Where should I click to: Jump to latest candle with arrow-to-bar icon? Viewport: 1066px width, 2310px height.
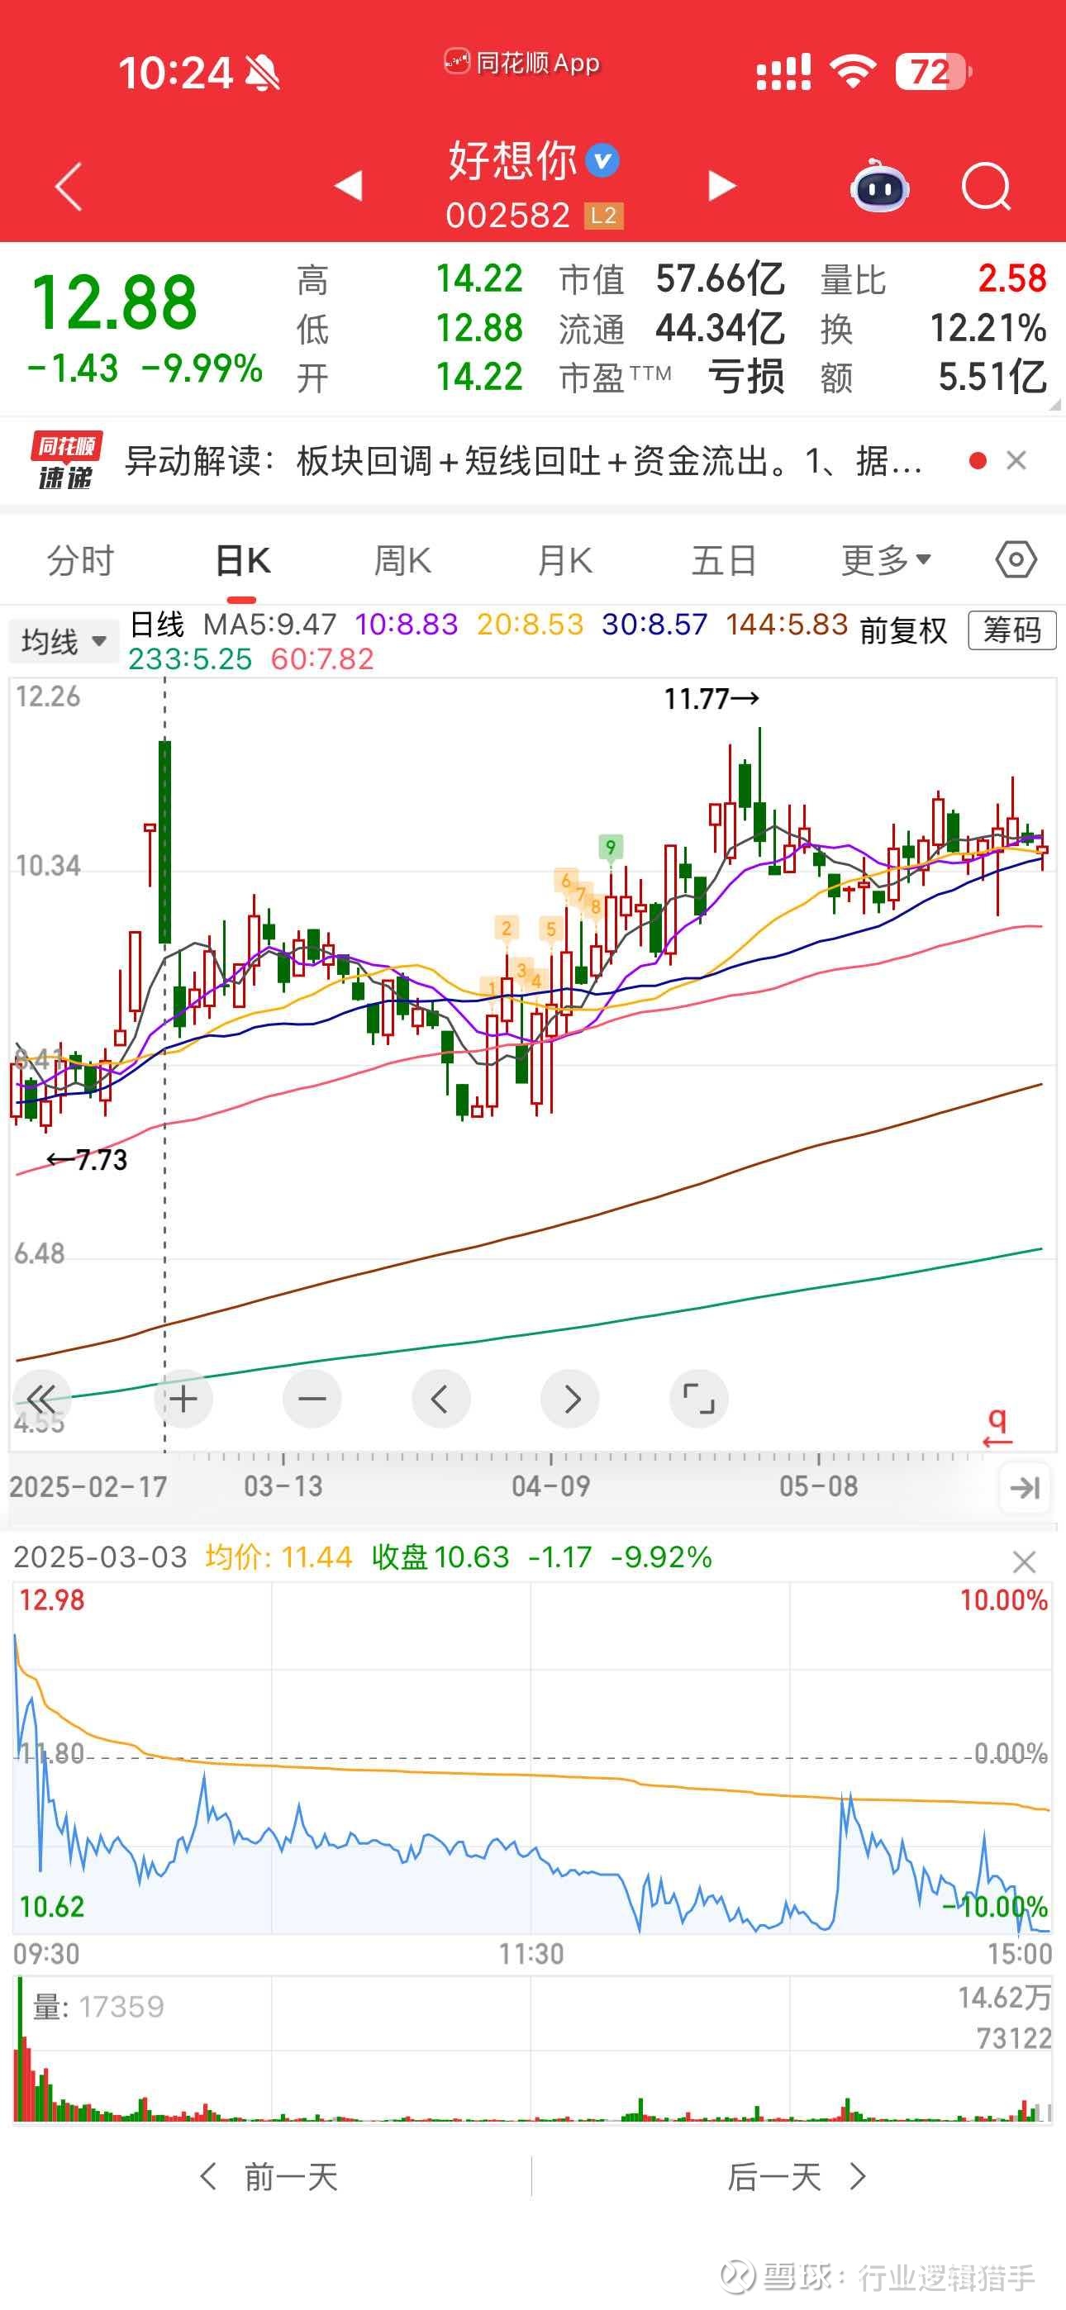click(1025, 1489)
